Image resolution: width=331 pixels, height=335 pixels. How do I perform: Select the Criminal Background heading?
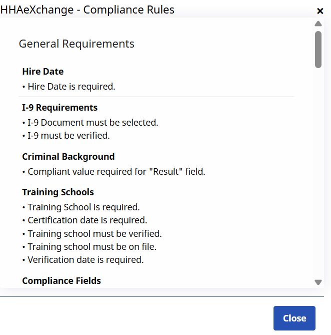68,157
